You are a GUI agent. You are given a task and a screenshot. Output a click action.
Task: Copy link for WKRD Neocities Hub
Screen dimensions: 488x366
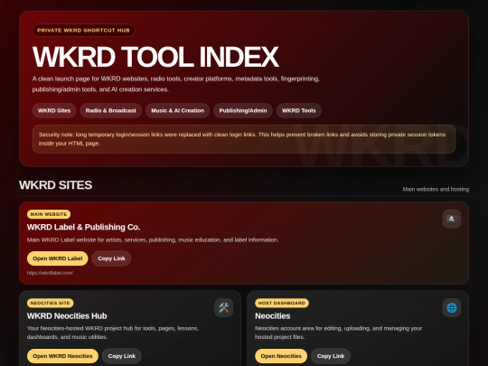(x=122, y=356)
